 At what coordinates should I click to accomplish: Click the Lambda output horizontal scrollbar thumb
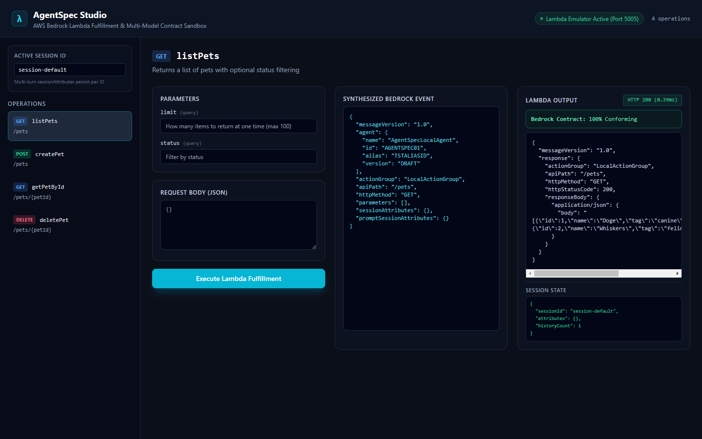pyautogui.click(x=576, y=274)
